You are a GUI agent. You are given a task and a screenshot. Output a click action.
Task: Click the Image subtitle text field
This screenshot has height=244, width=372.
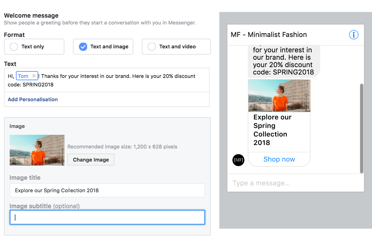(107, 218)
